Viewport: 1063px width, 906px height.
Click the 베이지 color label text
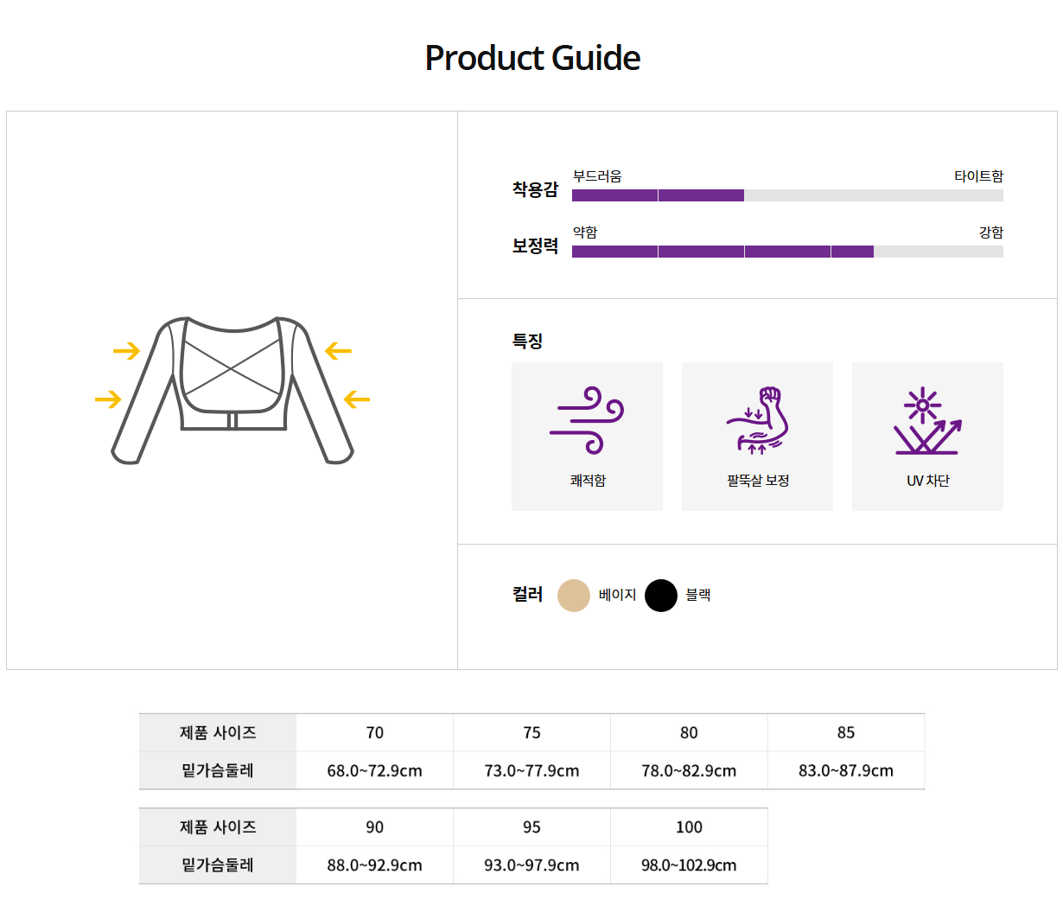617,596
